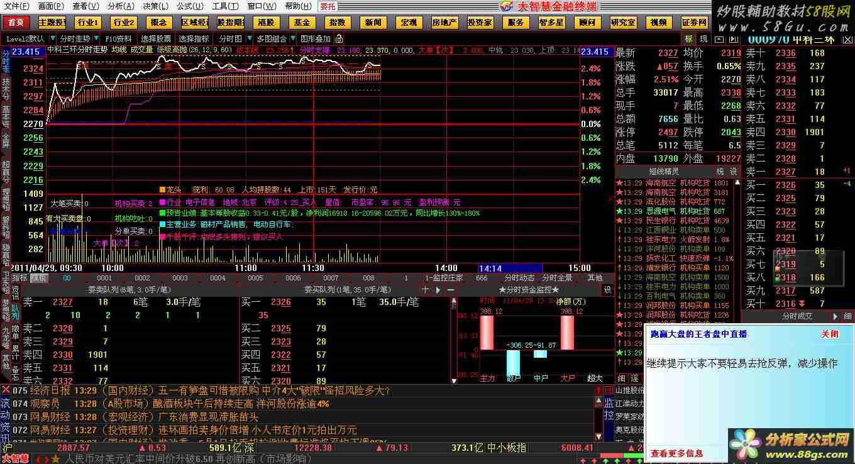Switch to the 队列 queue side tab
Viewport: 855px width, 464px height.
click(16, 312)
